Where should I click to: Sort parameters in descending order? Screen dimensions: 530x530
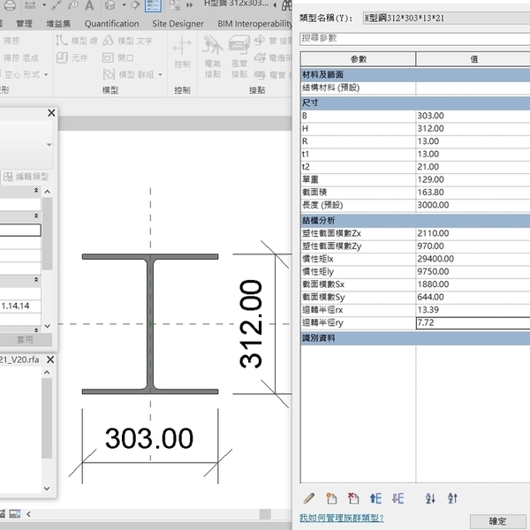click(x=453, y=498)
